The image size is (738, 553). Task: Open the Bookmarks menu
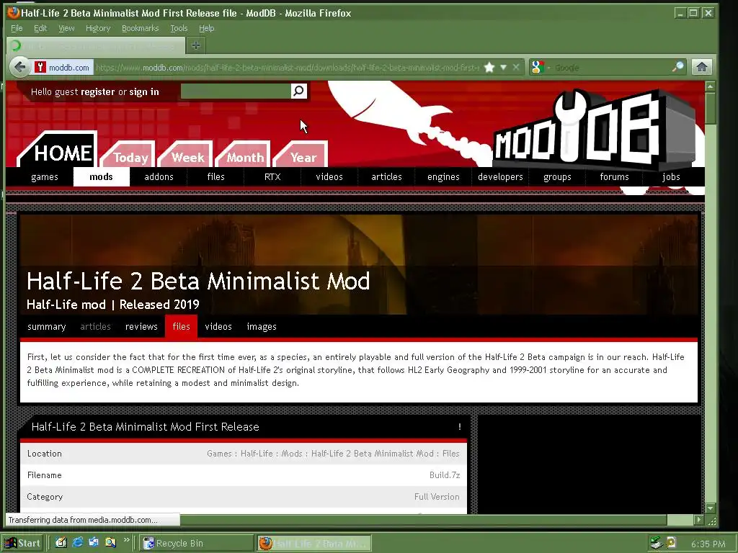(x=141, y=28)
